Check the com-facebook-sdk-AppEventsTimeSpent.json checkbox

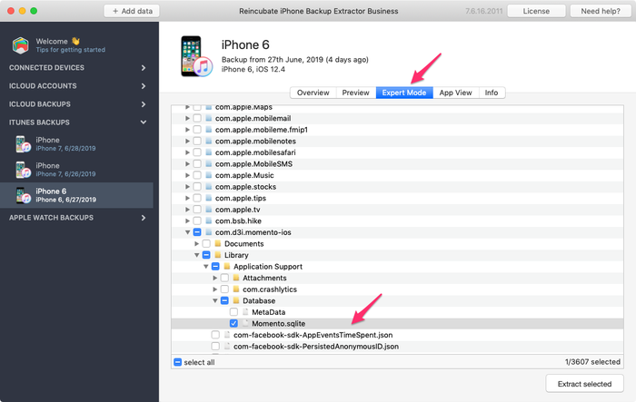[215, 335]
